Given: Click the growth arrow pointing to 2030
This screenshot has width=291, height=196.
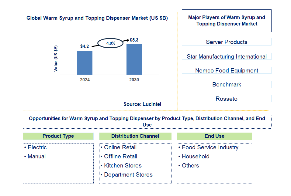Looking at the screenshot, I should point(126,40).
